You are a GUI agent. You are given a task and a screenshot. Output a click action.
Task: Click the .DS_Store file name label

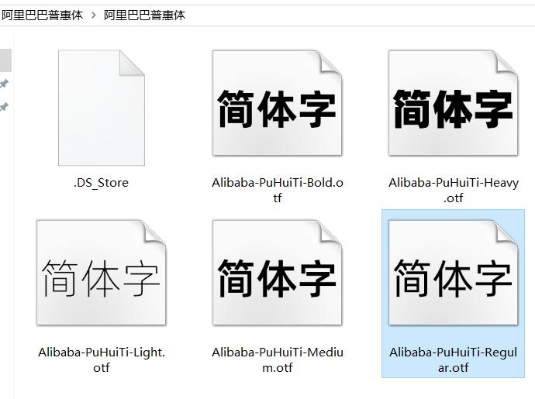pyautogui.click(x=101, y=183)
